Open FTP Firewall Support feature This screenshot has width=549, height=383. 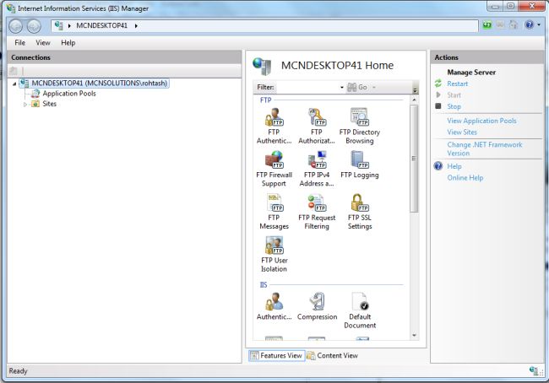coord(274,169)
